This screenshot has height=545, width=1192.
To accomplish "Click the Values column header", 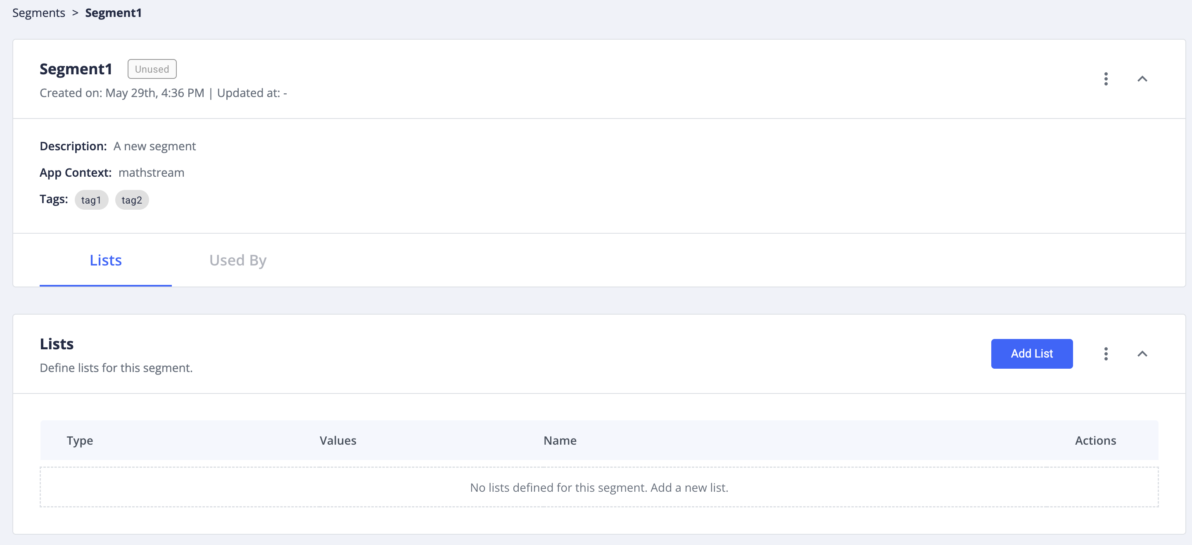I will pos(338,441).
